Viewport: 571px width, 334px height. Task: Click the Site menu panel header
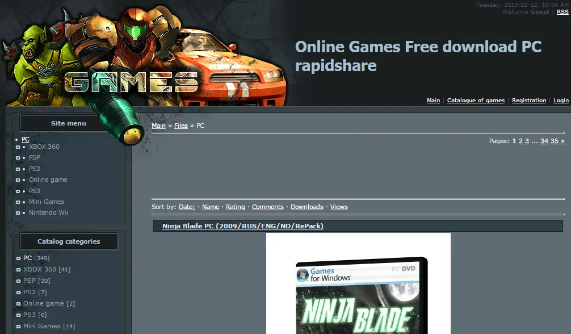click(x=69, y=123)
